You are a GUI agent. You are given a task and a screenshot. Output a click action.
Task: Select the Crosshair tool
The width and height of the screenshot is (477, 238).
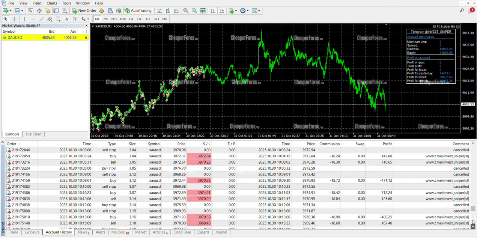point(15,19)
